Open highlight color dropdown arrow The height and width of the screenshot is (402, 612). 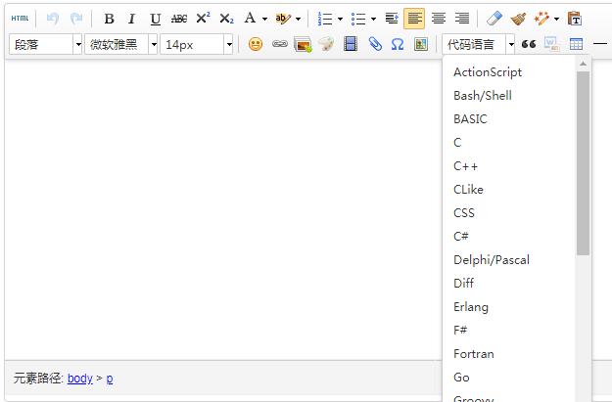pyautogui.click(x=299, y=19)
